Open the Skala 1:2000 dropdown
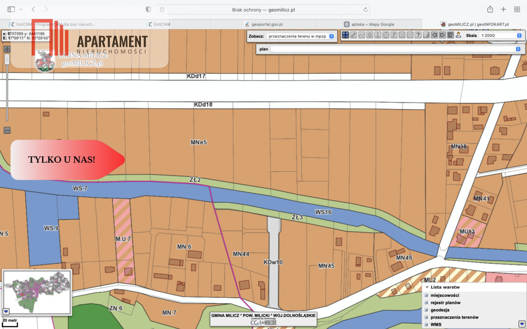Viewport: 527px width, 329px height. click(501, 36)
